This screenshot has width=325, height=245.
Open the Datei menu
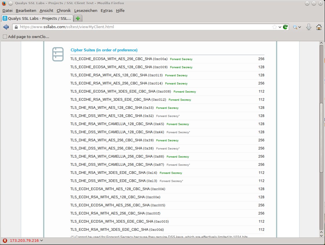[x=8, y=11]
